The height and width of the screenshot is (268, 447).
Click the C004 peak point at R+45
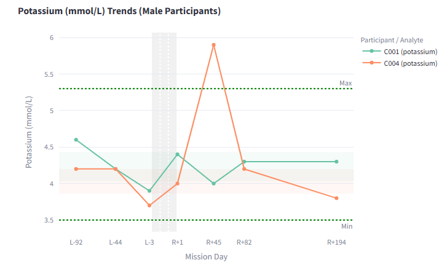click(x=213, y=45)
